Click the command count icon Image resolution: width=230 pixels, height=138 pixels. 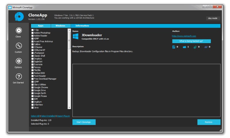206,47
